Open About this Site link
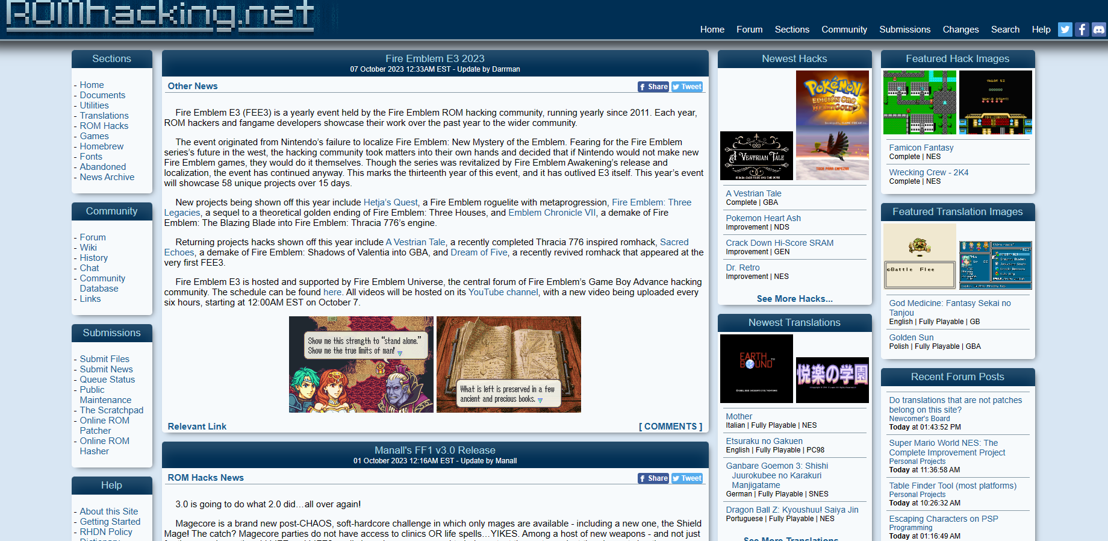Viewport: 1108px width, 541px height. click(x=109, y=511)
